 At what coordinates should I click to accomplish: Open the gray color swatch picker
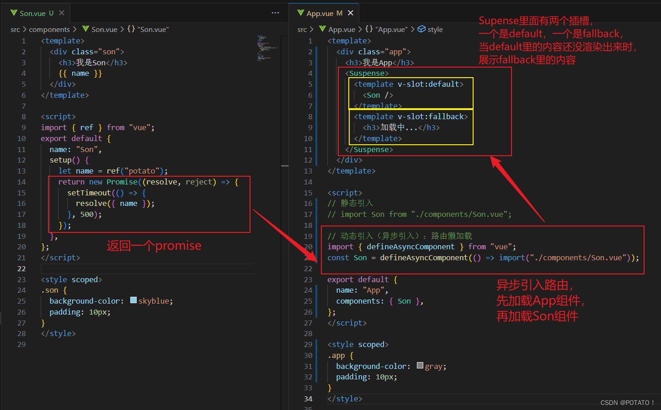[420, 365]
